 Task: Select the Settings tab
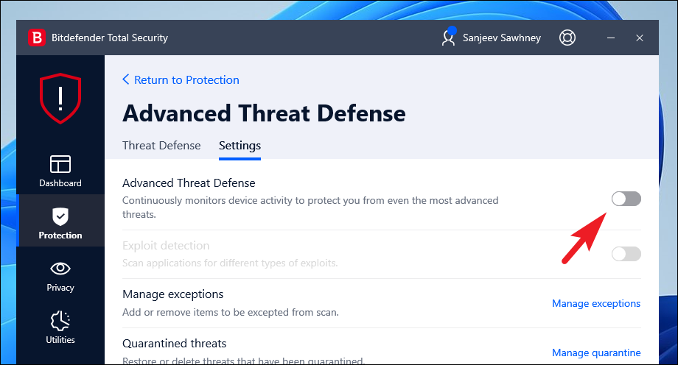pos(240,146)
